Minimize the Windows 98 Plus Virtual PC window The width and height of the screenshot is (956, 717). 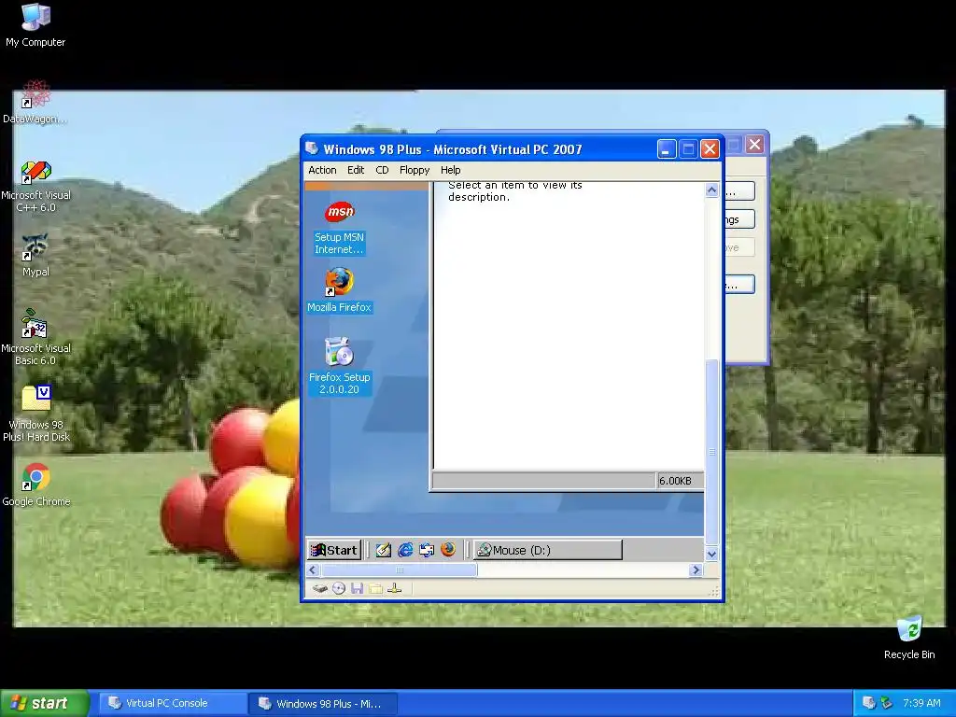[x=667, y=149]
